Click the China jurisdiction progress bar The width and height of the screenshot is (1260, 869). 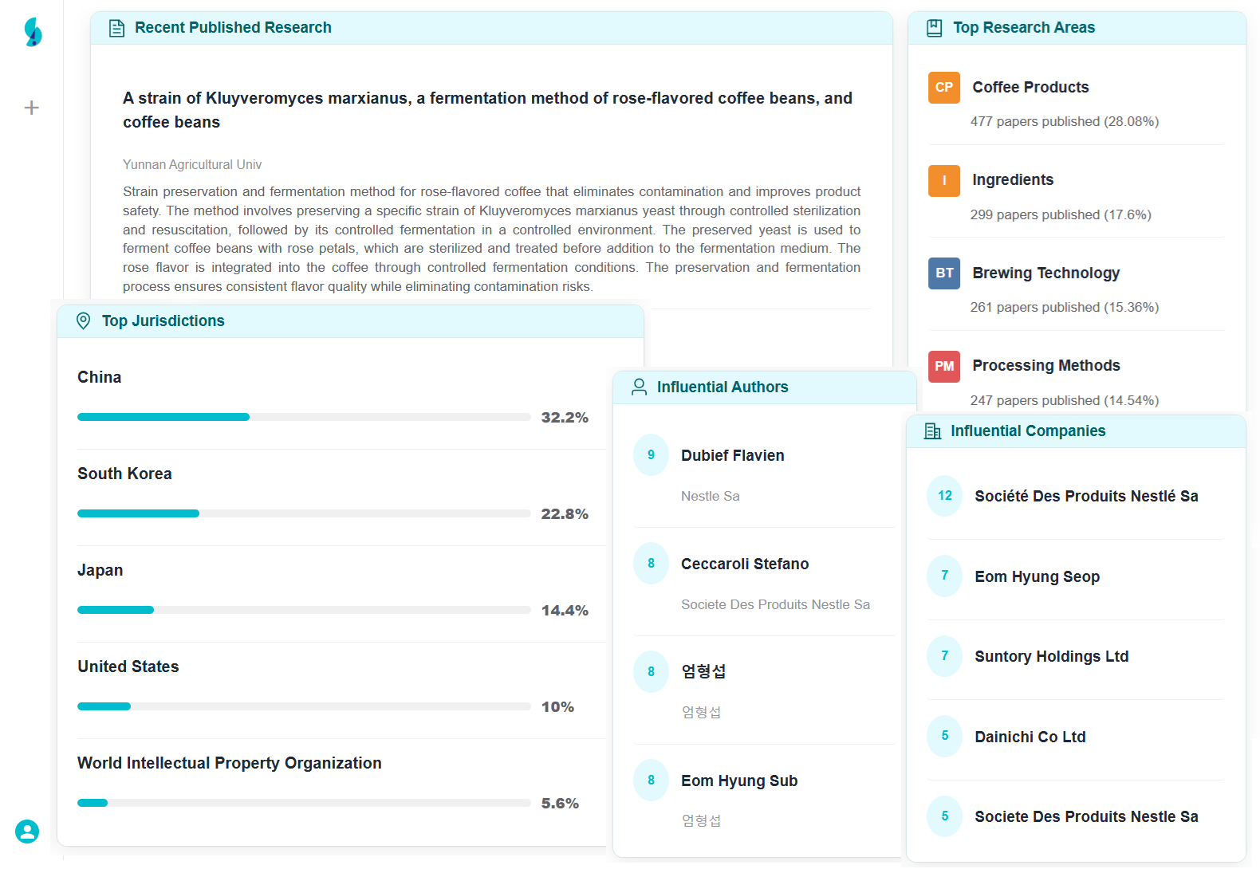point(303,417)
